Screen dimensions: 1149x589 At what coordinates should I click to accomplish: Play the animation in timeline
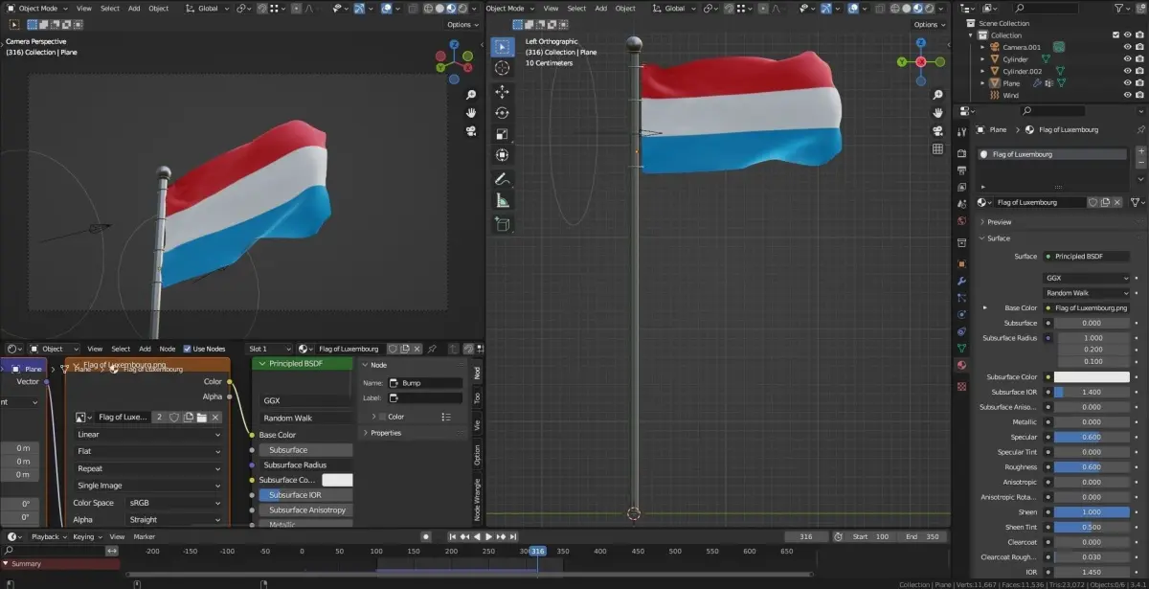coord(489,537)
